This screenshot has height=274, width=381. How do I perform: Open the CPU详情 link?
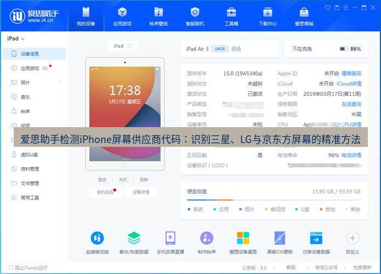coord(351,124)
